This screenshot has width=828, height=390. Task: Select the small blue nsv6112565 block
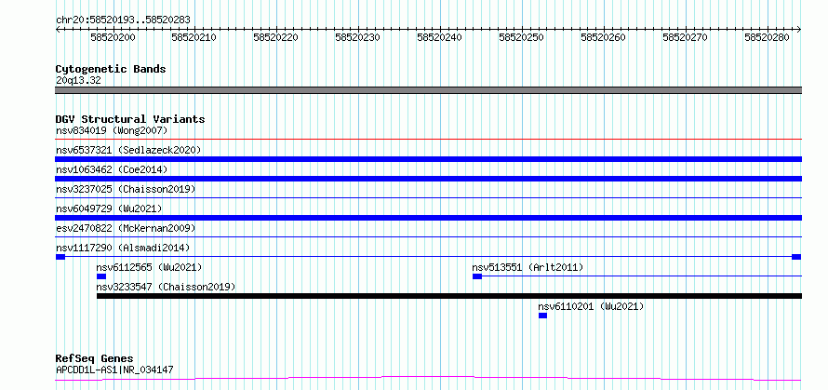pos(101,276)
